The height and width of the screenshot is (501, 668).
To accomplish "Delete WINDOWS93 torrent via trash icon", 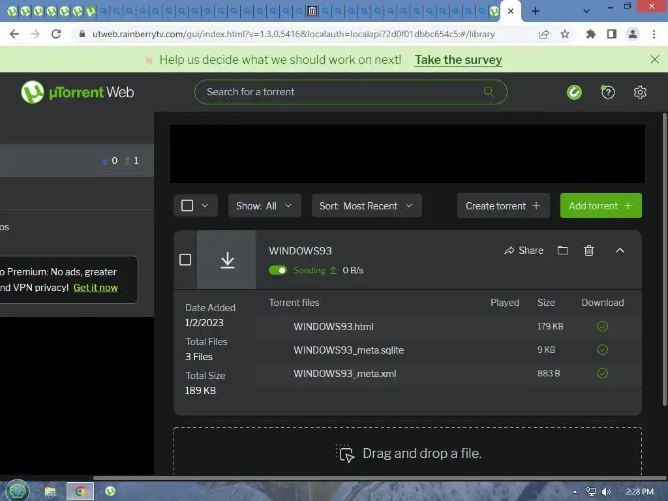I will pyautogui.click(x=589, y=250).
